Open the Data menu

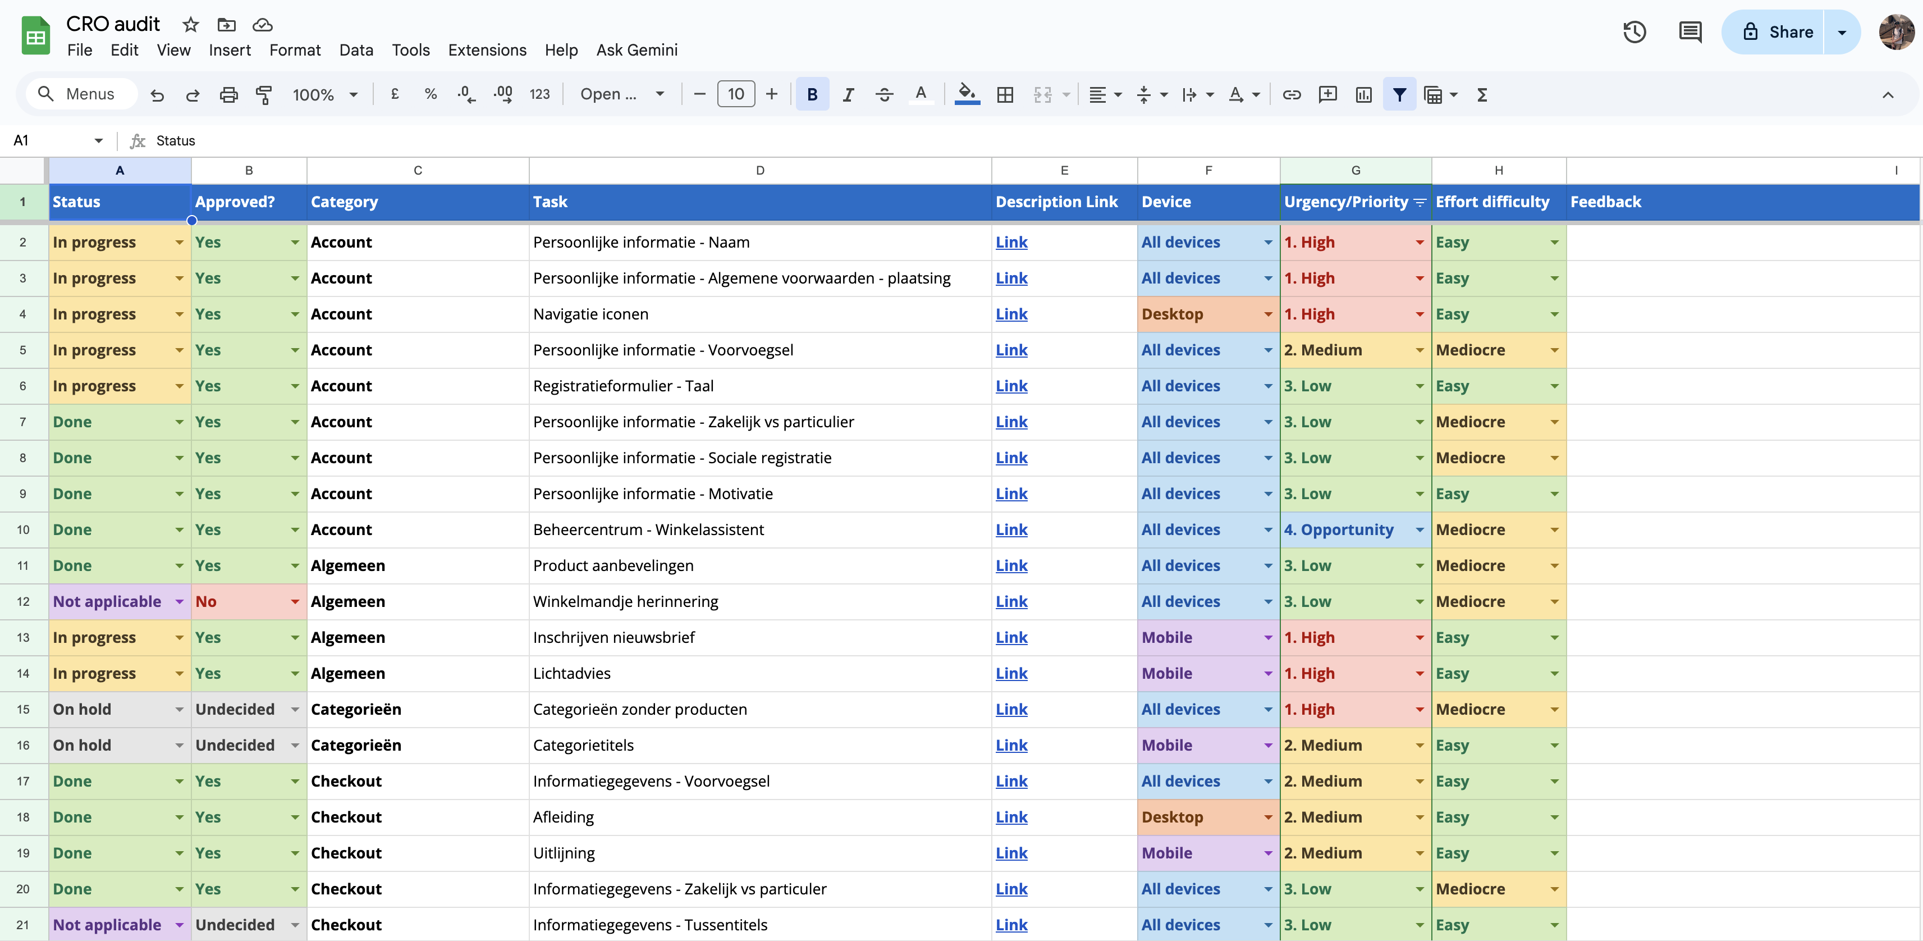[356, 50]
